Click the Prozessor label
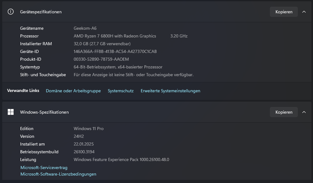 pyautogui.click(x=29, y=36)
